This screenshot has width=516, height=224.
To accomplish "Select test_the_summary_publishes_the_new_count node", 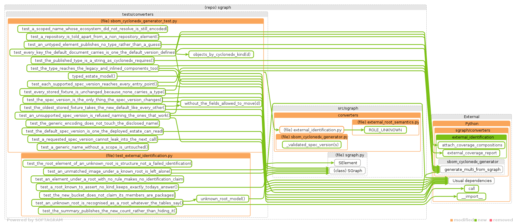I will 107,211.
